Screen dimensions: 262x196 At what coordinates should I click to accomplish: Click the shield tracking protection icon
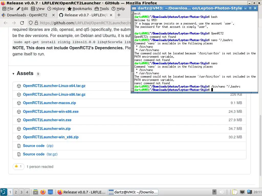coord(31,23)
